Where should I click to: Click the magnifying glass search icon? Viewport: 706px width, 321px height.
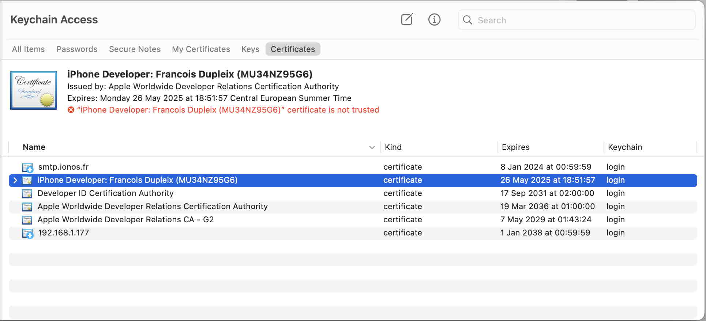point(467,20)
